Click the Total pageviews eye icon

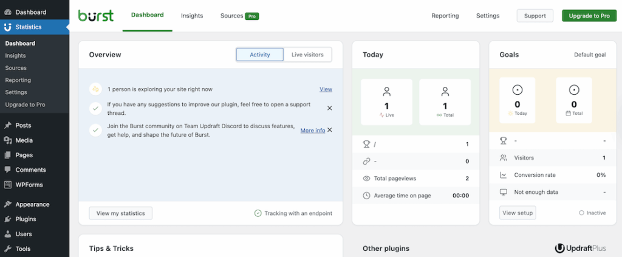366,179
